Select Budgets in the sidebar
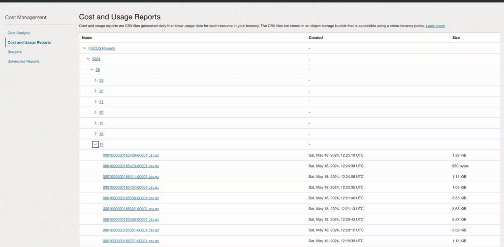 pos(14,52)
